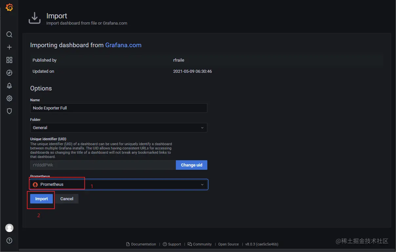This screenshot has height=252, width=396.
Task: Click the Updated on label
Action: click(43, 71)
